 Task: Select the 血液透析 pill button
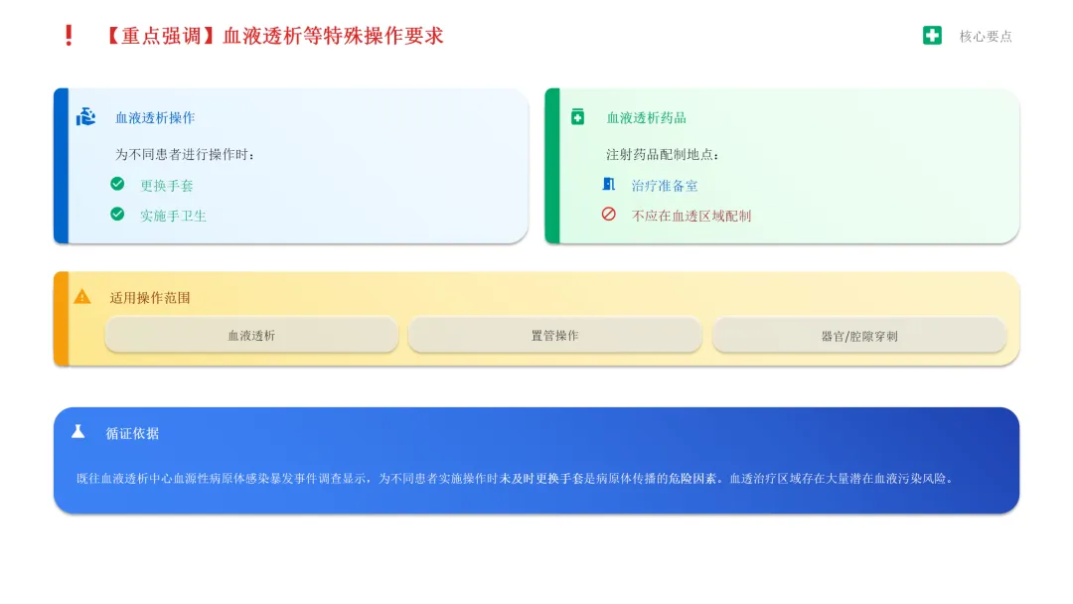pyautogui.click(x=251, y=335)
